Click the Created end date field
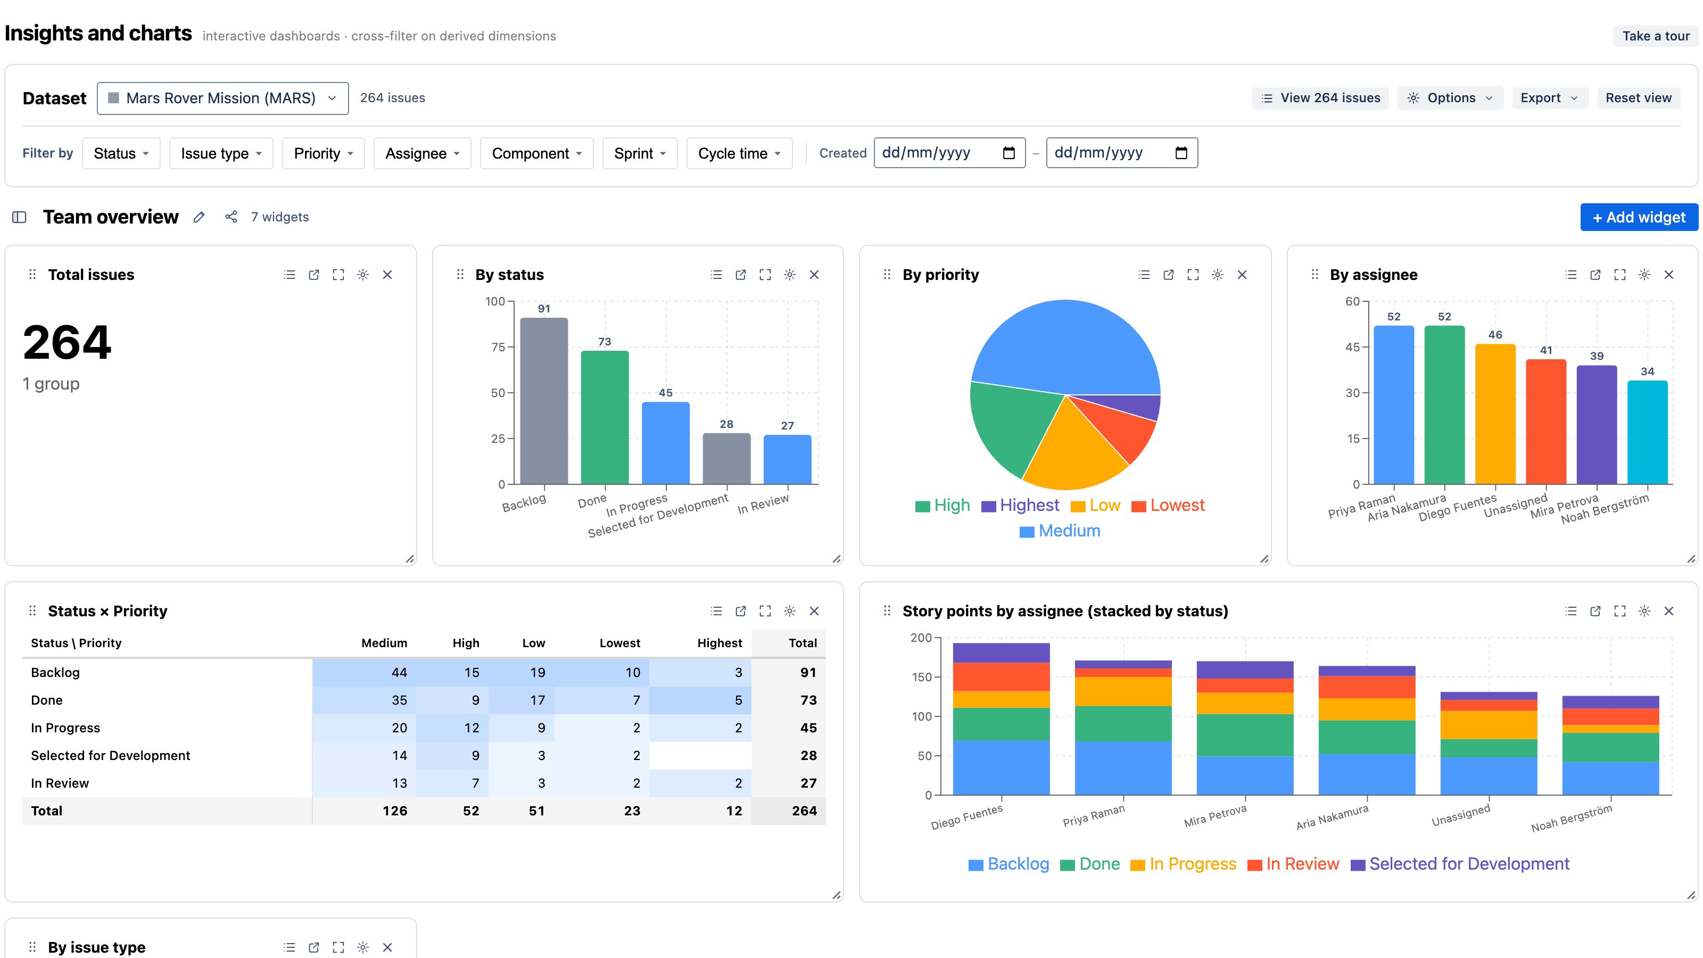 tap(1122, 153)
